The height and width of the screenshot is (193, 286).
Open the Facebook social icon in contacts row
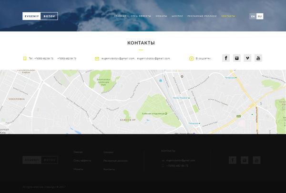tap(226, 58)
